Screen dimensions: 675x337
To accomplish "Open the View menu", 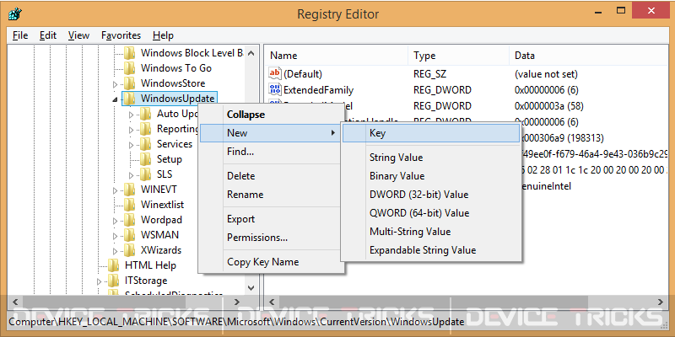I will (78, 35).
